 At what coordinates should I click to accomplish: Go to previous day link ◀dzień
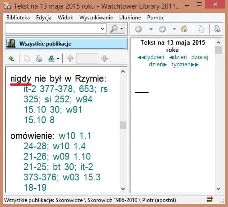[178, 57]
